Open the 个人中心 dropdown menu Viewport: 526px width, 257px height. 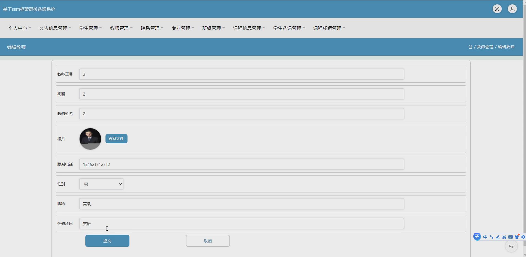pos(20,28)
